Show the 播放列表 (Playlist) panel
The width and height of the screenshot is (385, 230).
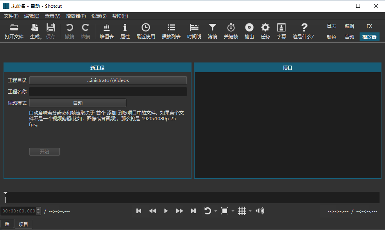pyautogui.click(x=171, y=31)
